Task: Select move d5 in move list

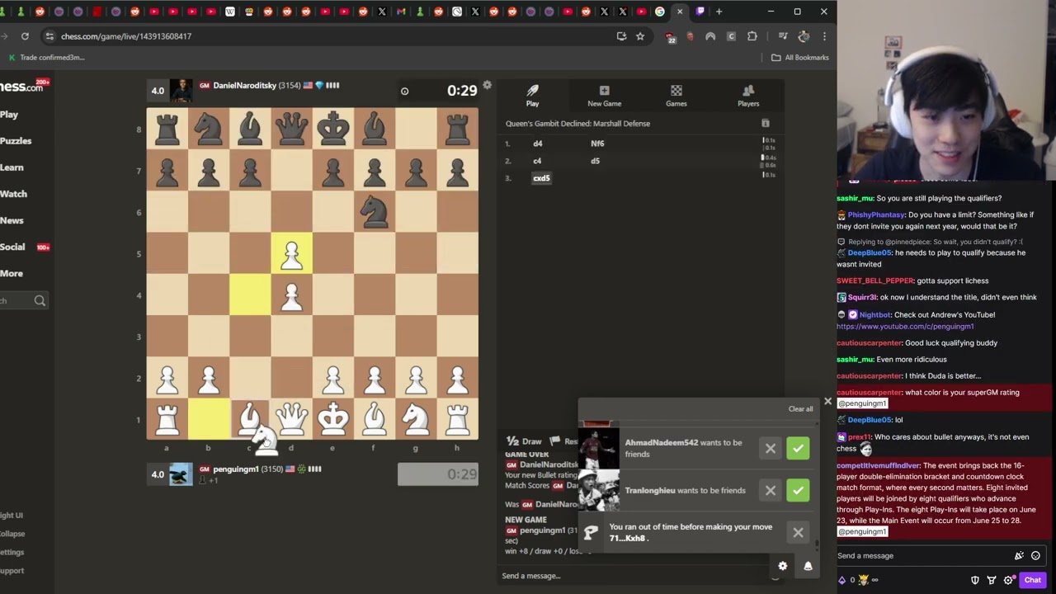Action: click(595, 161)
